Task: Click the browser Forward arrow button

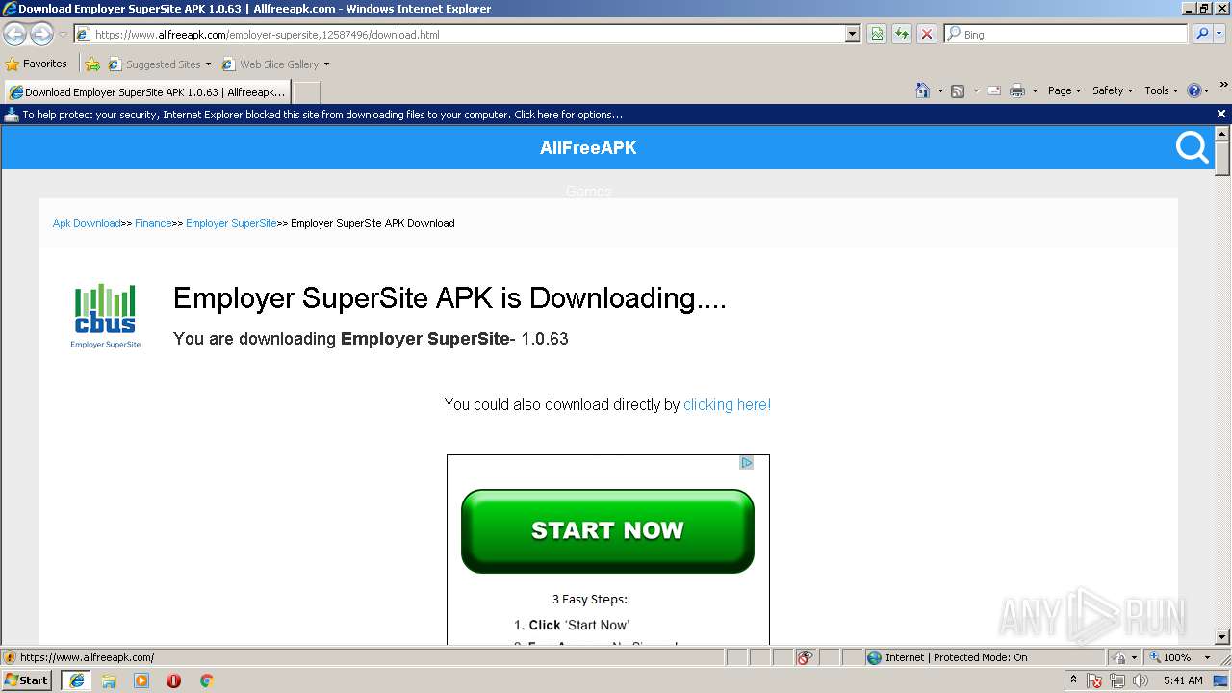Action: [x=41, y=35]
